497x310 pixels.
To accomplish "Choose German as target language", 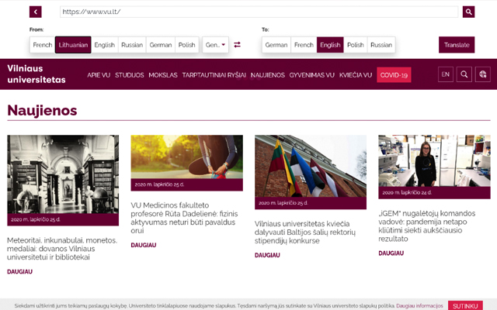I will point(276,45).
